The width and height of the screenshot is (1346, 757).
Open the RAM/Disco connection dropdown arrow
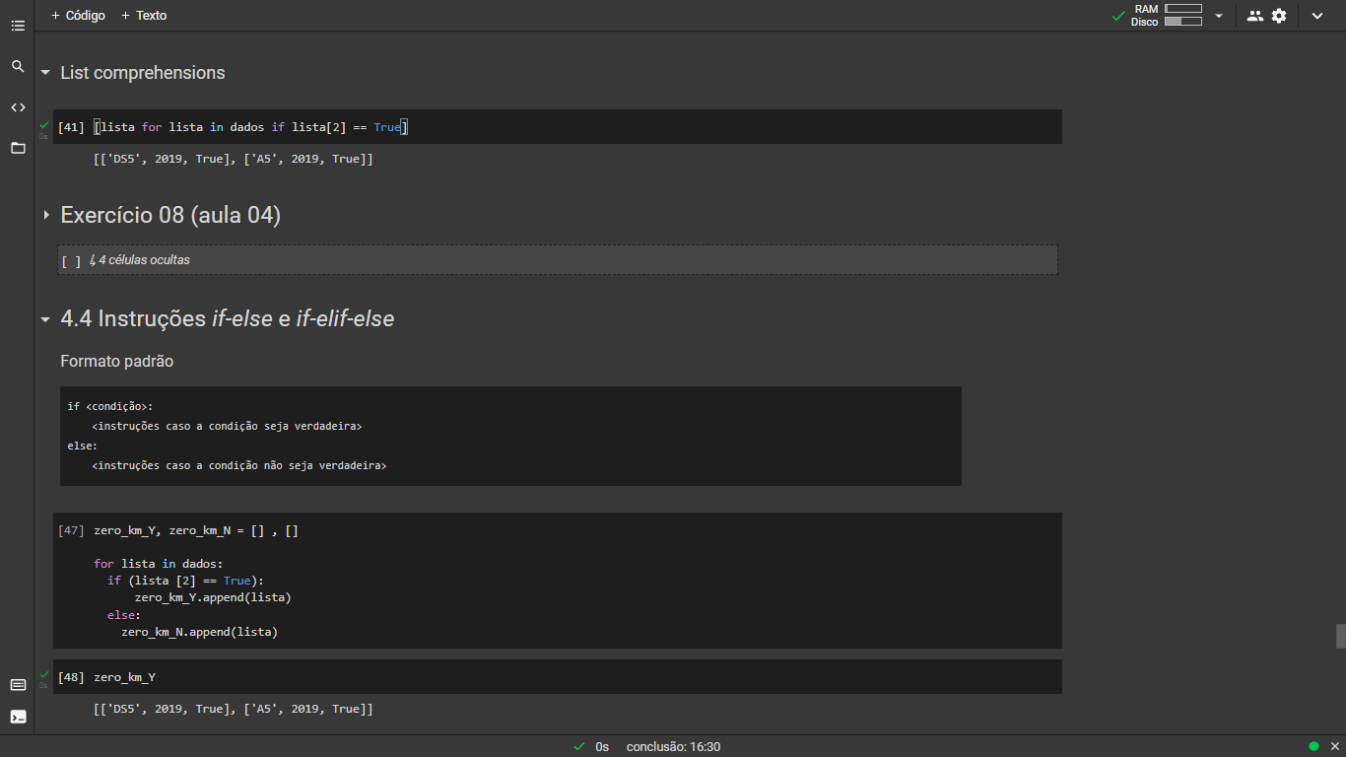pos(1219,16)
